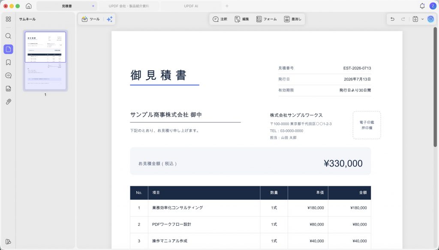The image size is (439, 250).
Task: Click PDFワークフロー設計 item row
Action: 250,224
